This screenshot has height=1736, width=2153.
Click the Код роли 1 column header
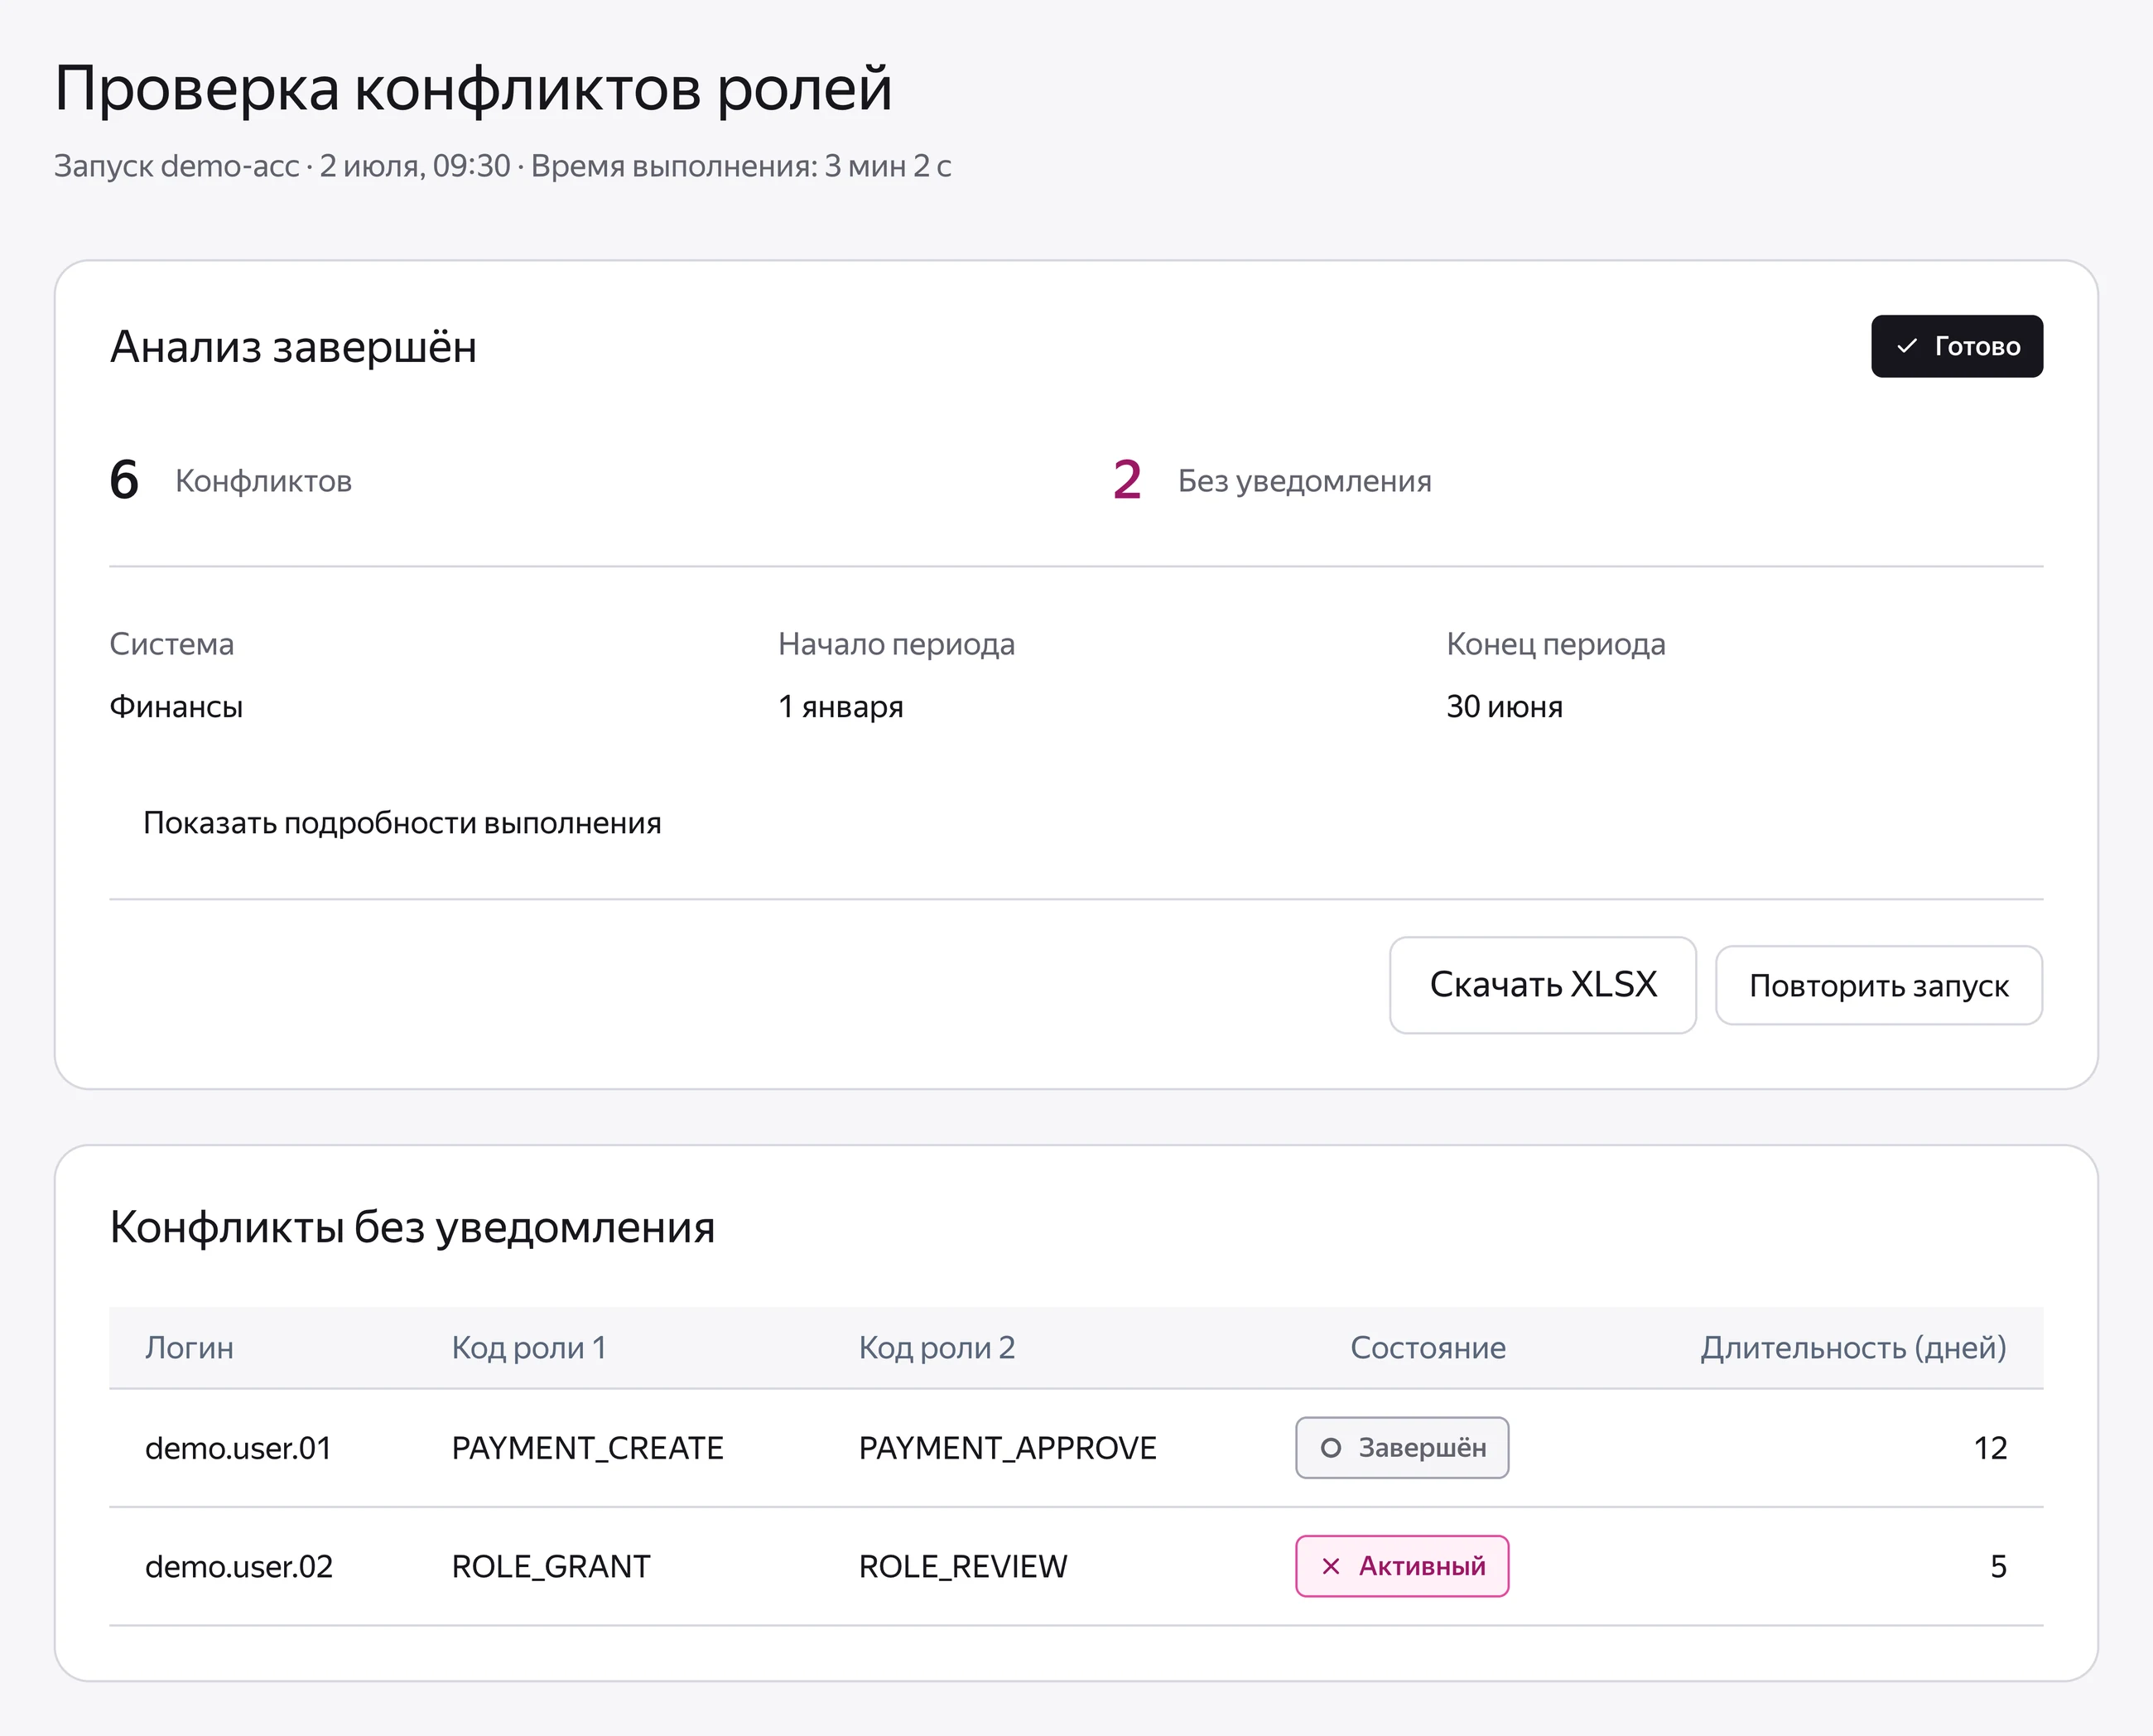pos(529,1348)
